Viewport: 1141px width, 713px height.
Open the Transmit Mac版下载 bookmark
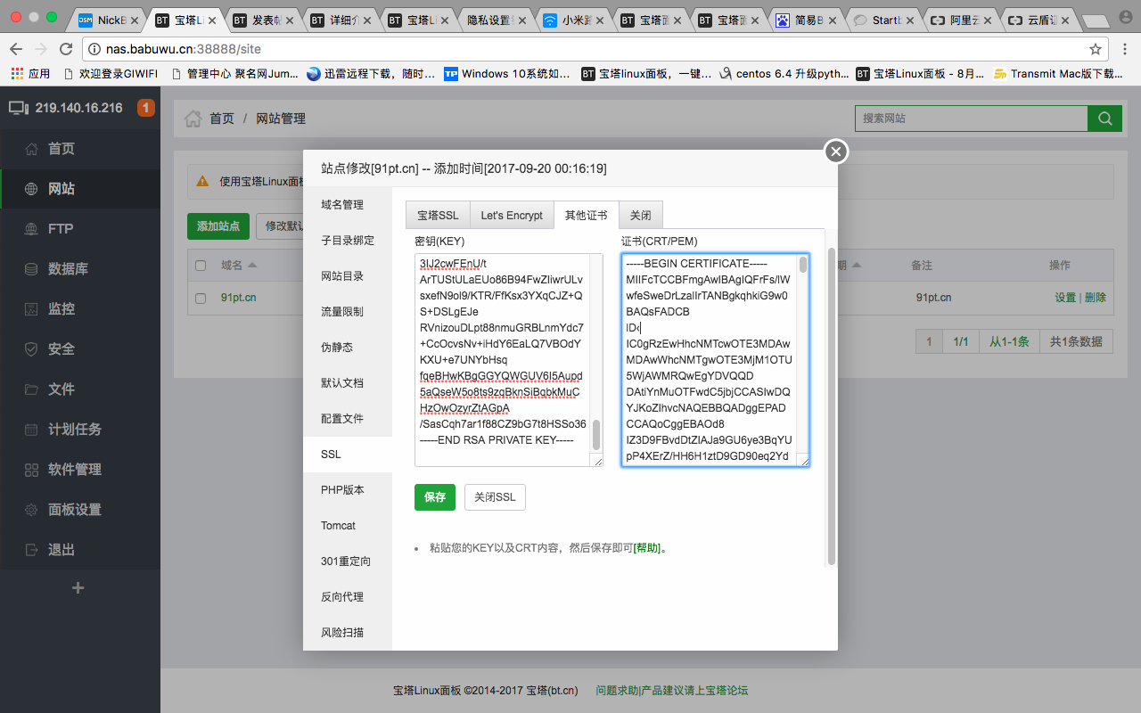click(1059, 74)
